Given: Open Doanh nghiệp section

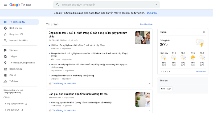Looking at the screenshot, I should 16,69.
